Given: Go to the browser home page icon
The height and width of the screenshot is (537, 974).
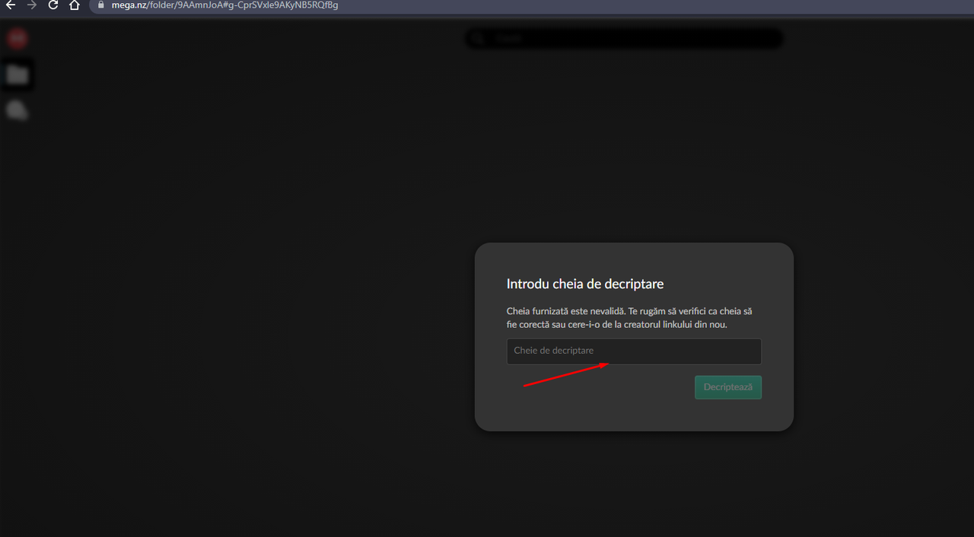Looking at the screenshot, I should (74, 5).
